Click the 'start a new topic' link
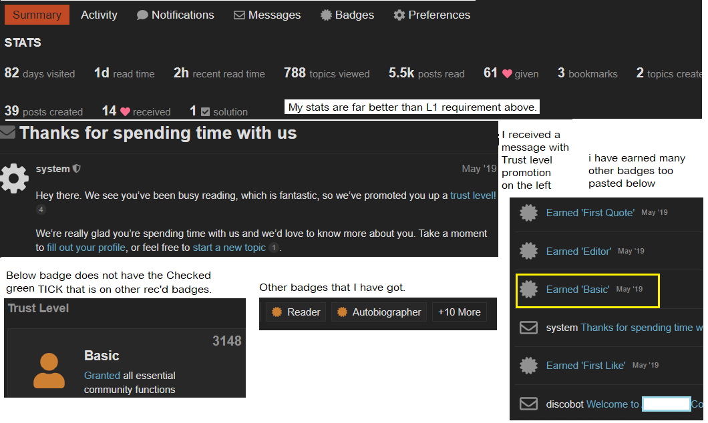 coord(229,248)
